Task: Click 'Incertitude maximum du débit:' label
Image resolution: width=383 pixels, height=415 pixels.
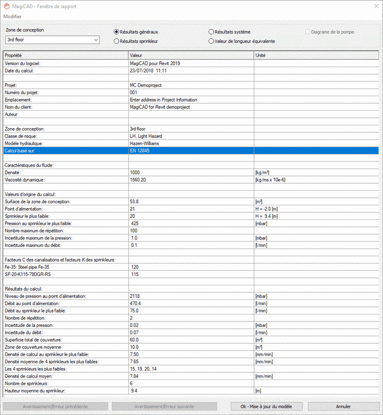Action: tap(33, 245)
